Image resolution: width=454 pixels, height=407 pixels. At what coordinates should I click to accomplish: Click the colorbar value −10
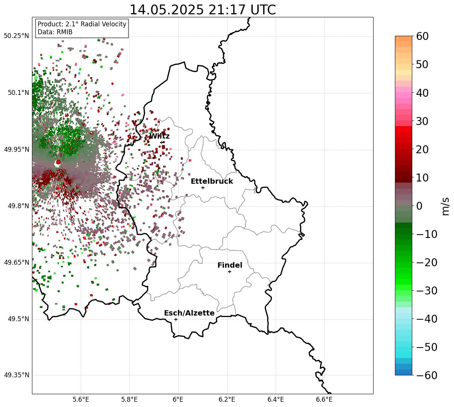[x=427, y=234]
